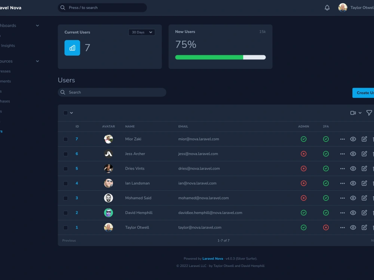Open the Laravel Nova footer link

click(212, 259)
